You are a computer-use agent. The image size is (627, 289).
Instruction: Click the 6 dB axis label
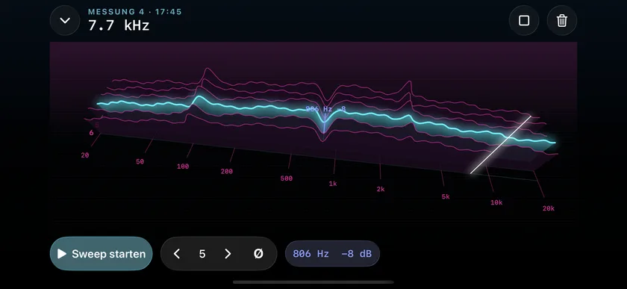coord(91,133)
